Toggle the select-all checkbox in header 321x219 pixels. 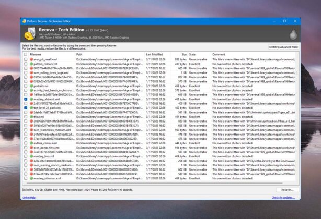26,54
